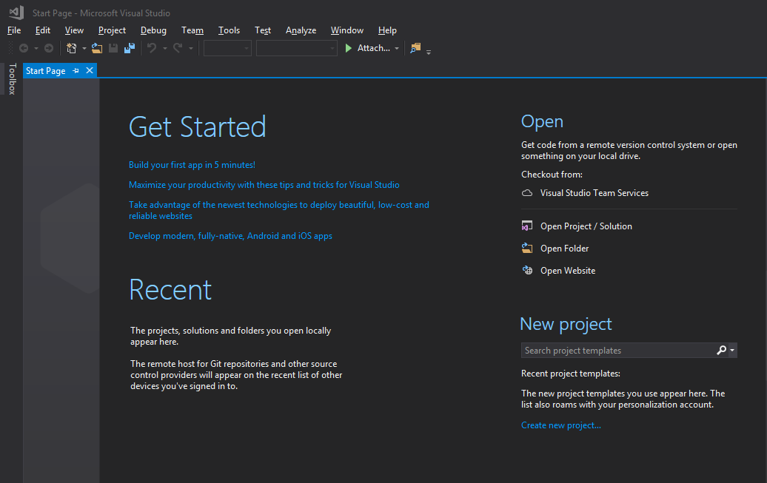Image resolution: width=767 pixels, height=483 pixels.
Task: Click the Navigate Backward arrow icon
Action: [x=24, y=48]
